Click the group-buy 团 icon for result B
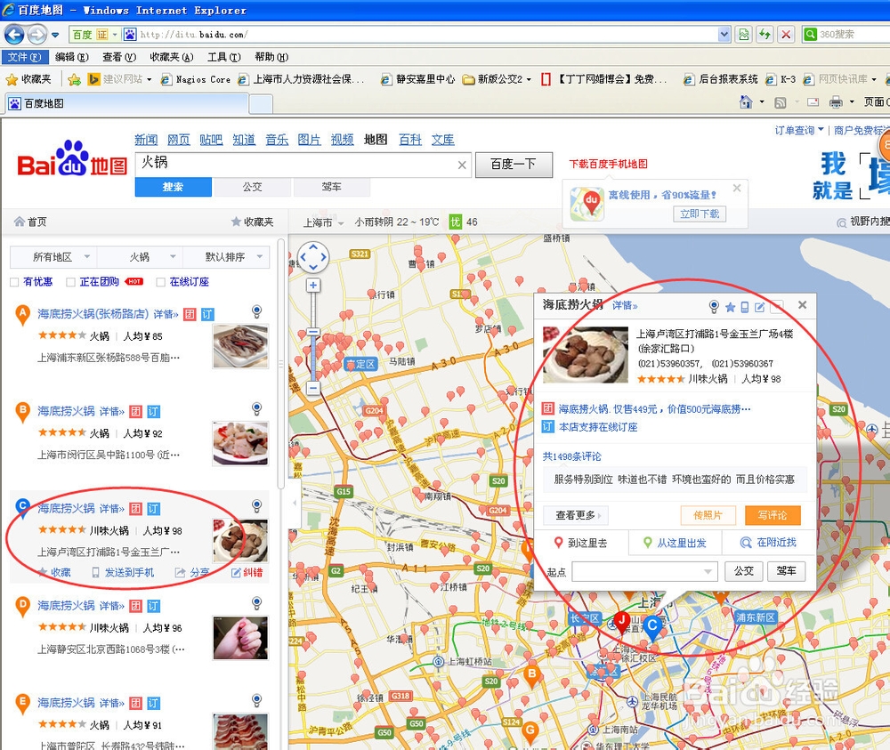890x750 pixels. [135, 411]
